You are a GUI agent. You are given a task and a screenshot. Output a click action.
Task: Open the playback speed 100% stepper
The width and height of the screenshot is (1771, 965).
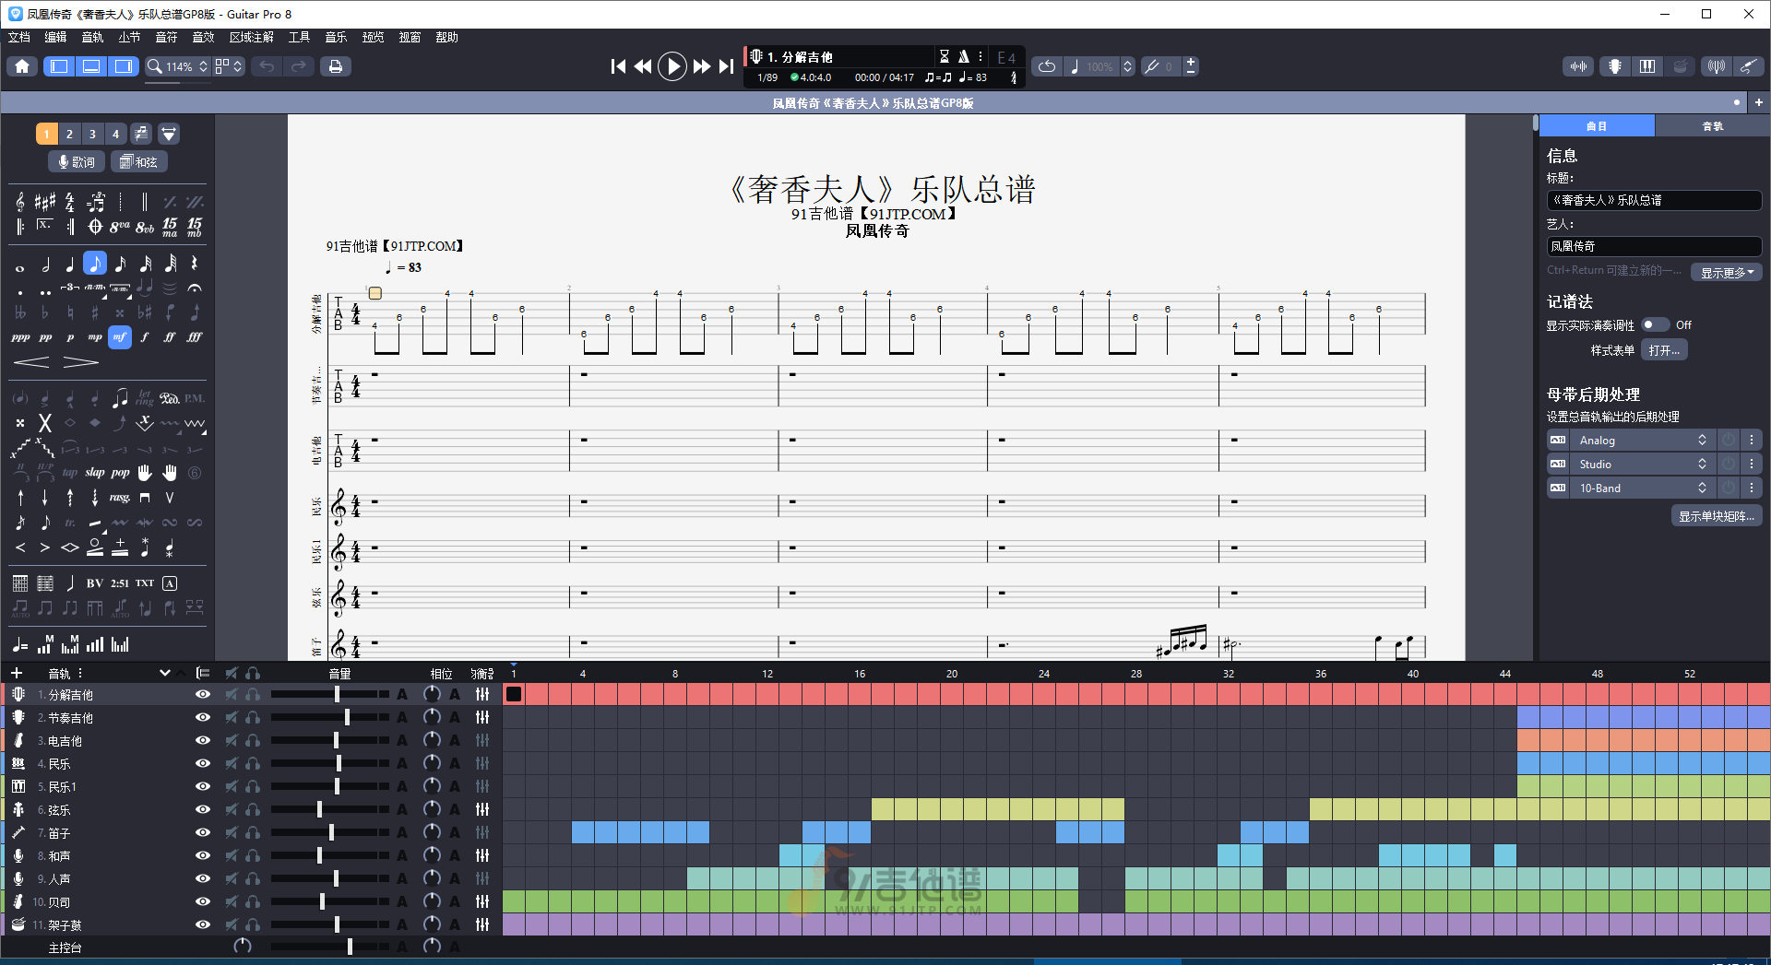[1127, 66]
